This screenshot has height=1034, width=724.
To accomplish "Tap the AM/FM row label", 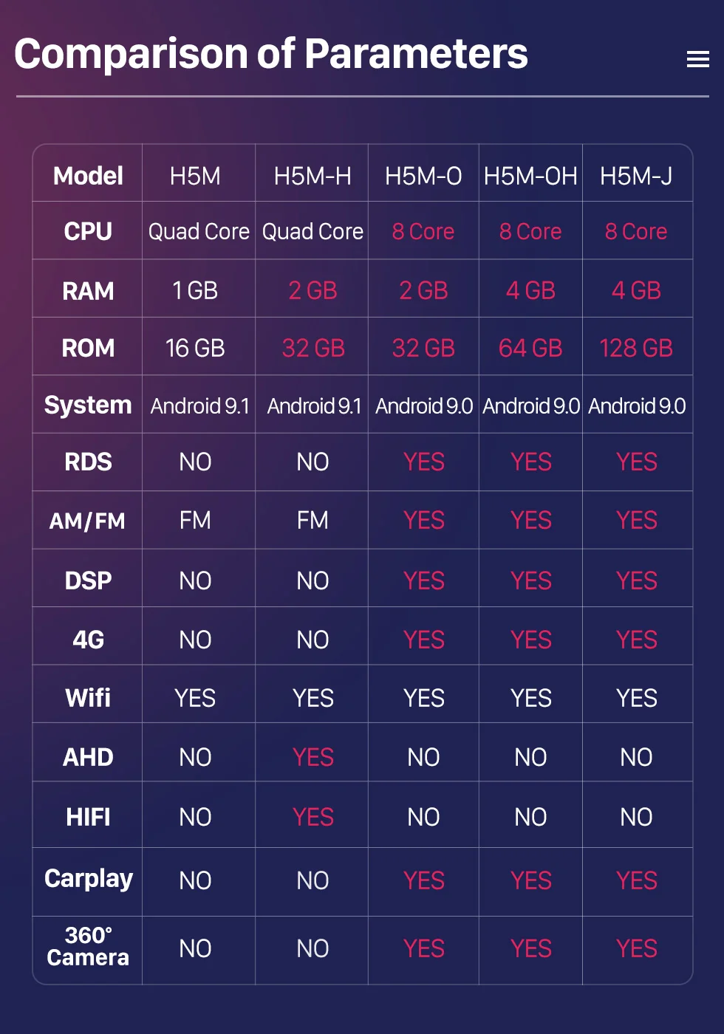I will click(88, 521).
